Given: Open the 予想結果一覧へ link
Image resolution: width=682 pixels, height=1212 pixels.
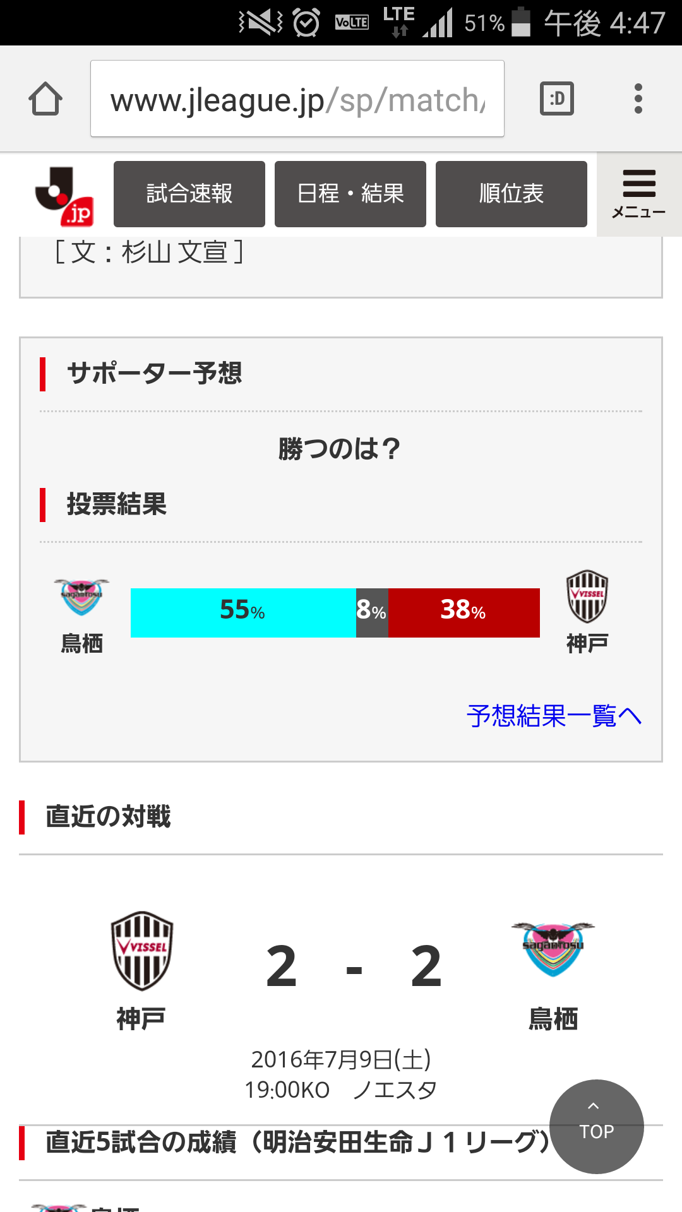Looking at the screenshot, I should tap(554, 716).
